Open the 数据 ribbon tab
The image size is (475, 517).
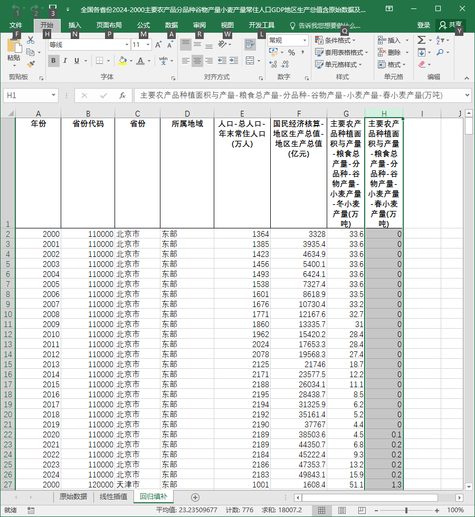(171, 25)
